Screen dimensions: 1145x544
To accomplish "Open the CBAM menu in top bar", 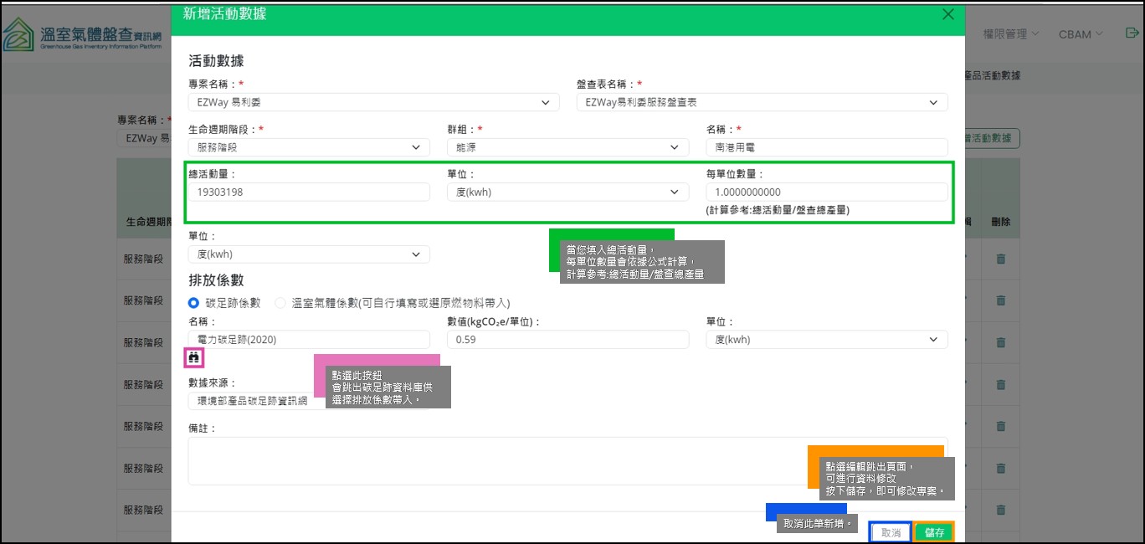I will (x=1080, y=34).
